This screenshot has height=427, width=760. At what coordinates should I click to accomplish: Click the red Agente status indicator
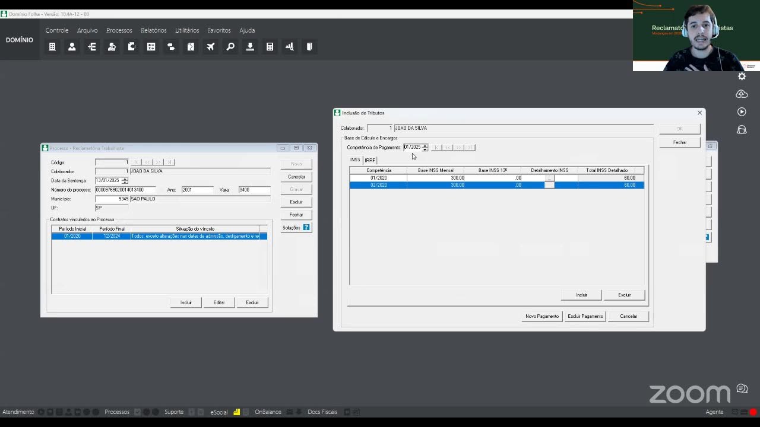point(753,412)
